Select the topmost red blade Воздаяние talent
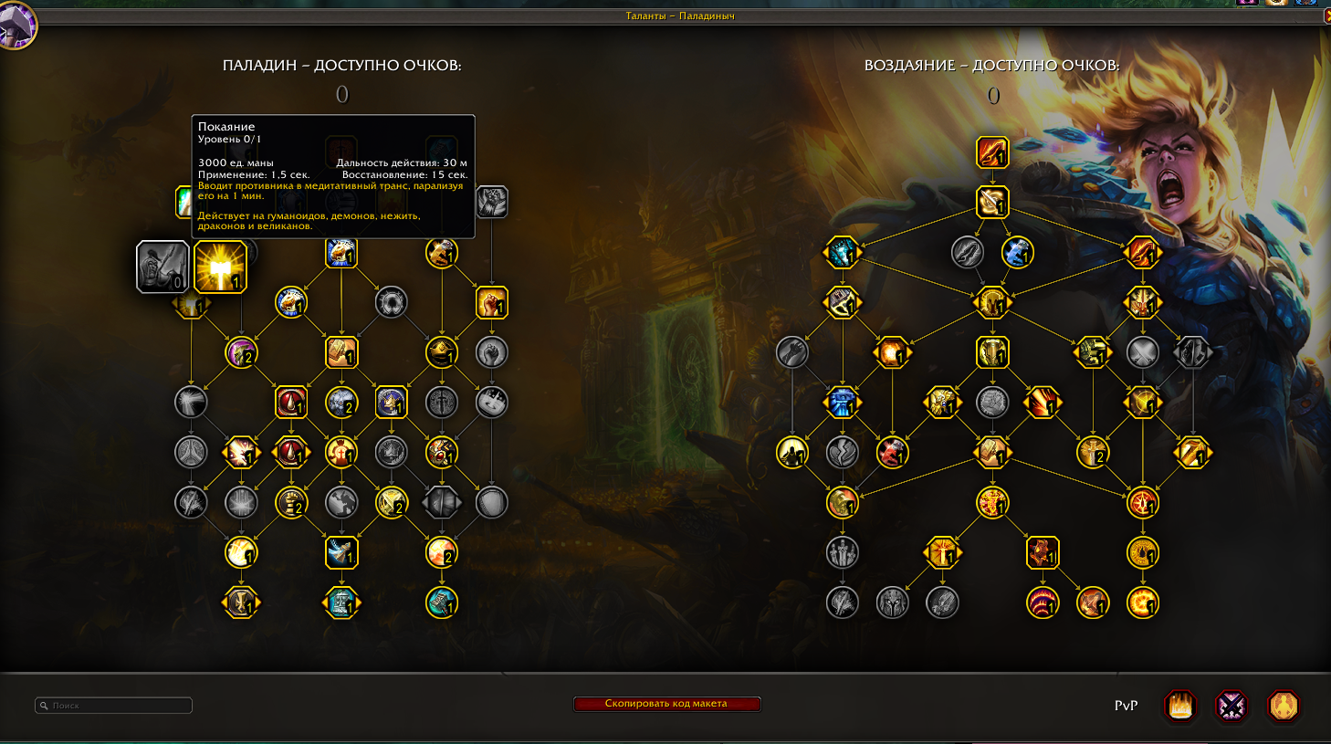The height and width of the screenshot is (744, 1331). tap(992, 152)
